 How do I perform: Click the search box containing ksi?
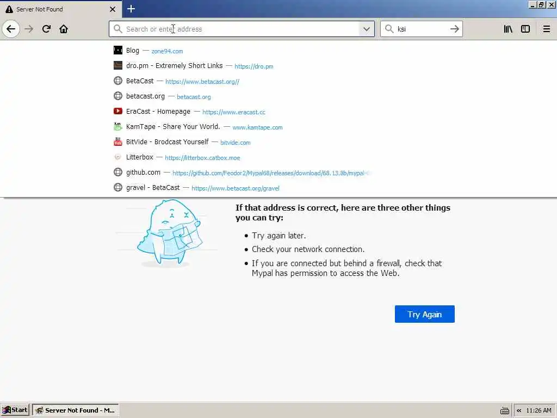(x=421, y=29)
